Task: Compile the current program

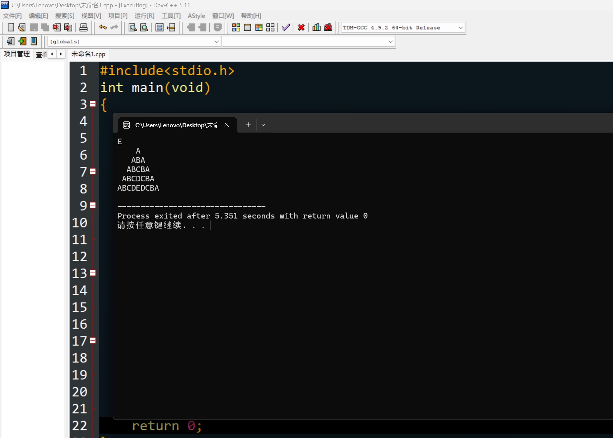Action: (236, 28)
